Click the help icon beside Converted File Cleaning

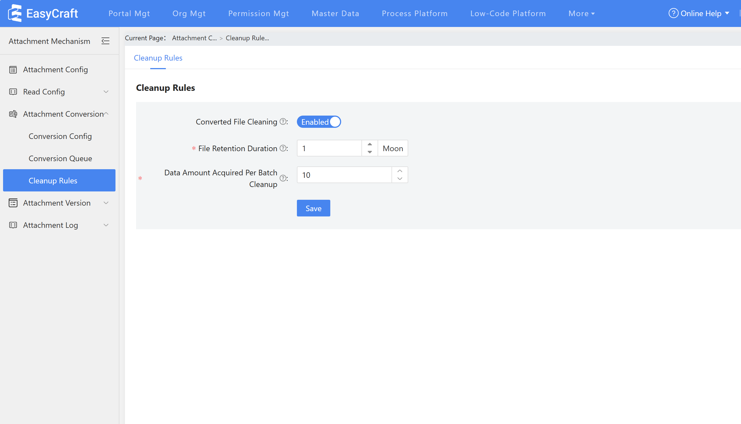coord(283,121)
